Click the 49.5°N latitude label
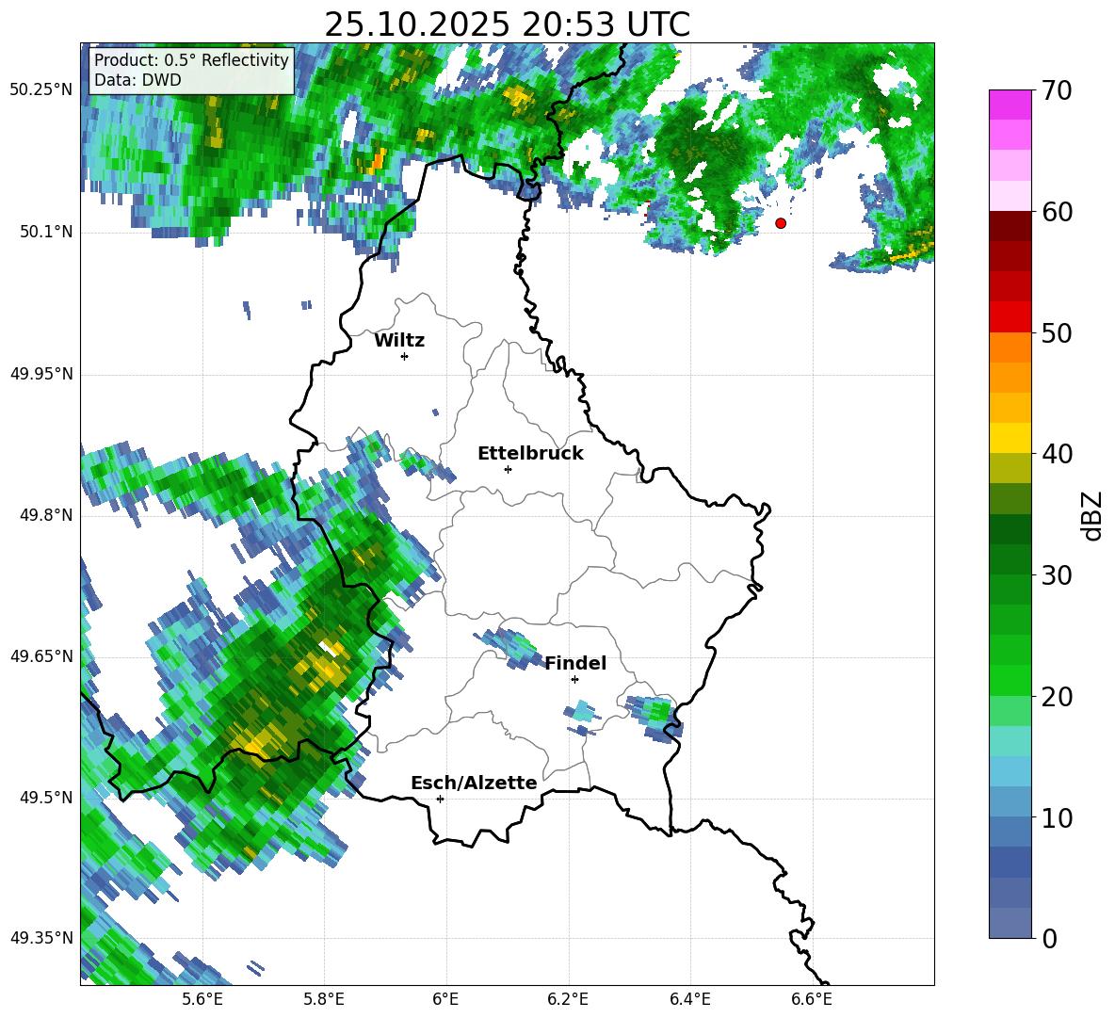Viewport: 1115px width, 1018px height. tap(46, 797)
